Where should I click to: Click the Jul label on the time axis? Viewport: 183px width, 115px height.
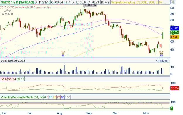(x=30, y=113)
